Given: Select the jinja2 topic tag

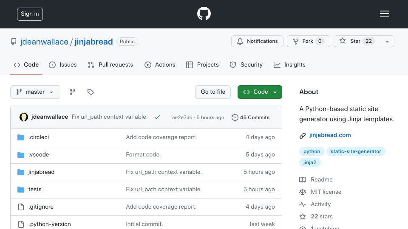Looking at the screenshot, I should (x=310, y=162).
